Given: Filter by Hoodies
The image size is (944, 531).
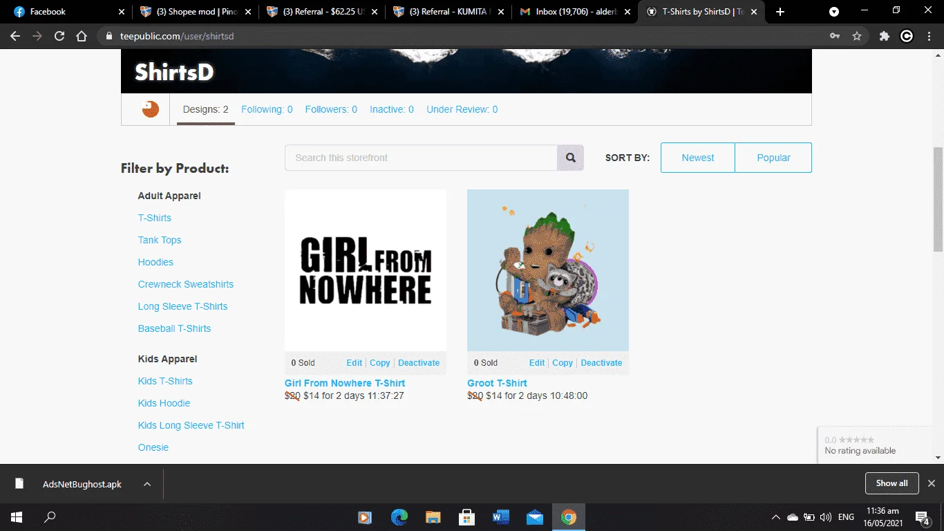Looking at the screenshot, I should (155, 262).
